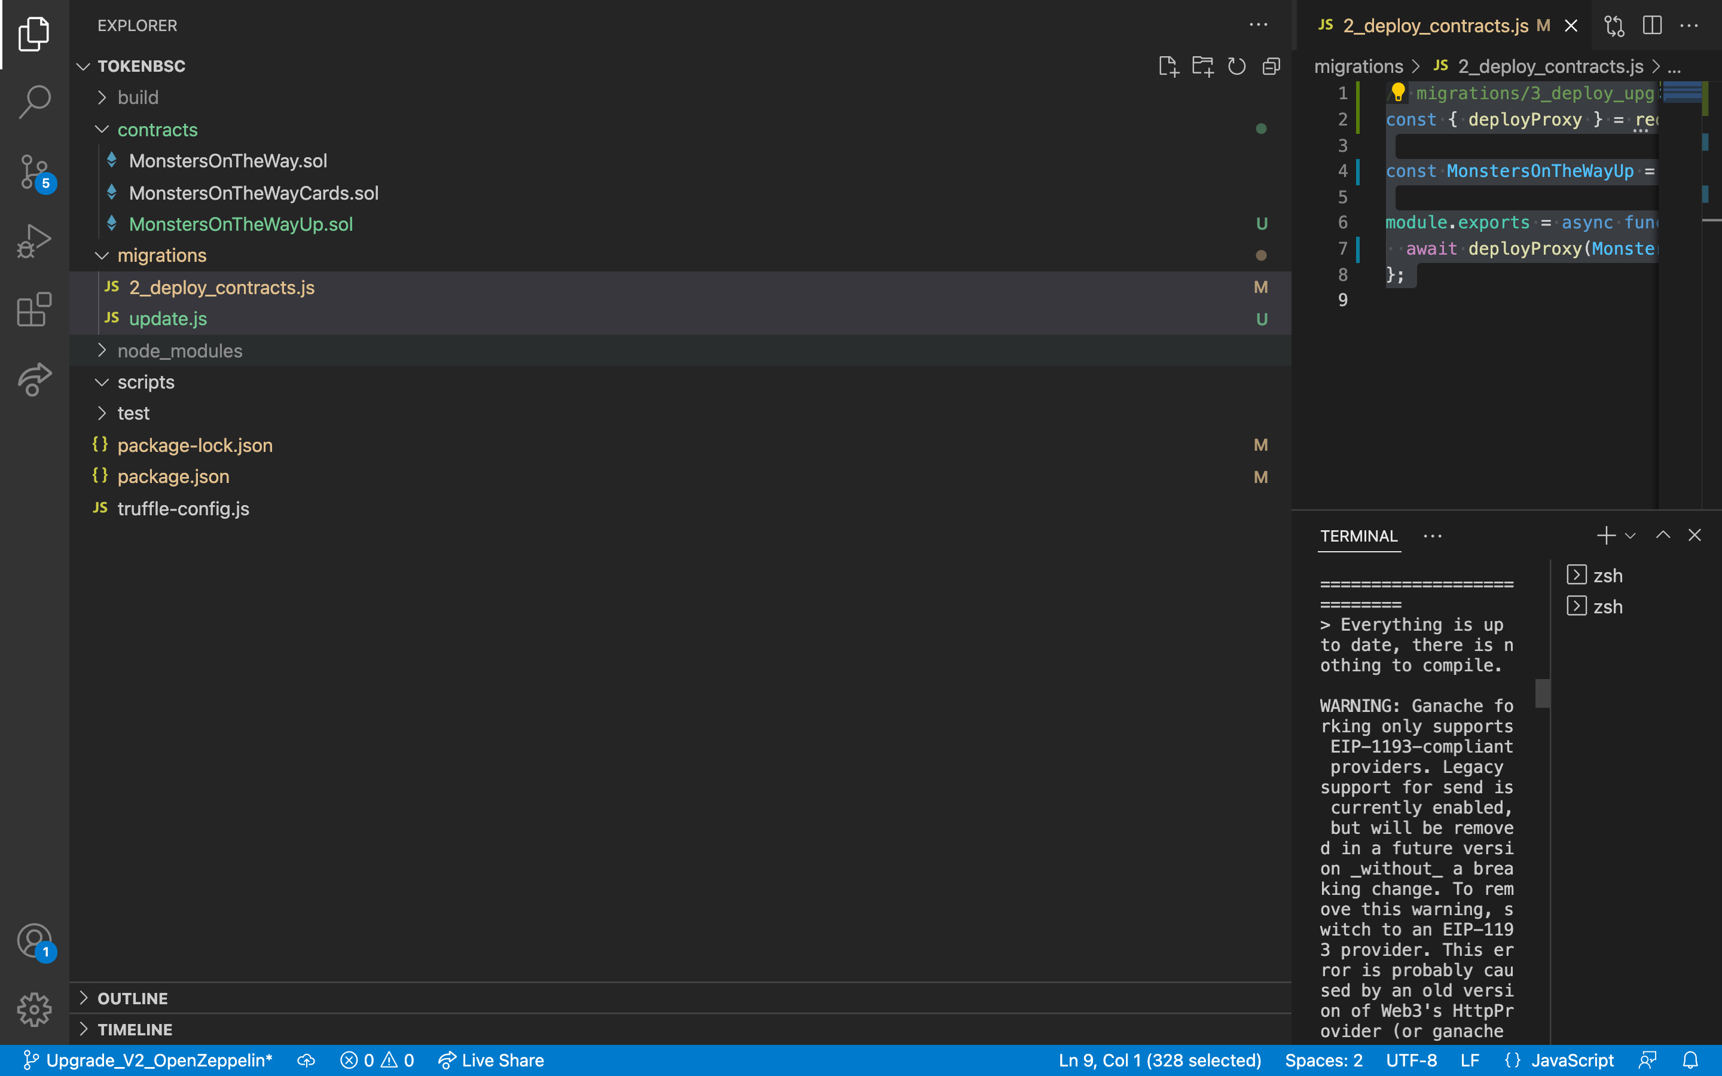Open MonstersOnTheWayUp.sol contract file
The height and width of the screenshot is (1076, 1722).
pyautogui.click(x=240, y=224)
